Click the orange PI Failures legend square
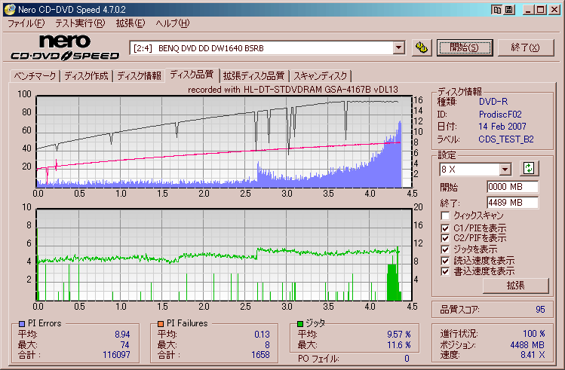 pyautogui.click(x=161, y=323)
